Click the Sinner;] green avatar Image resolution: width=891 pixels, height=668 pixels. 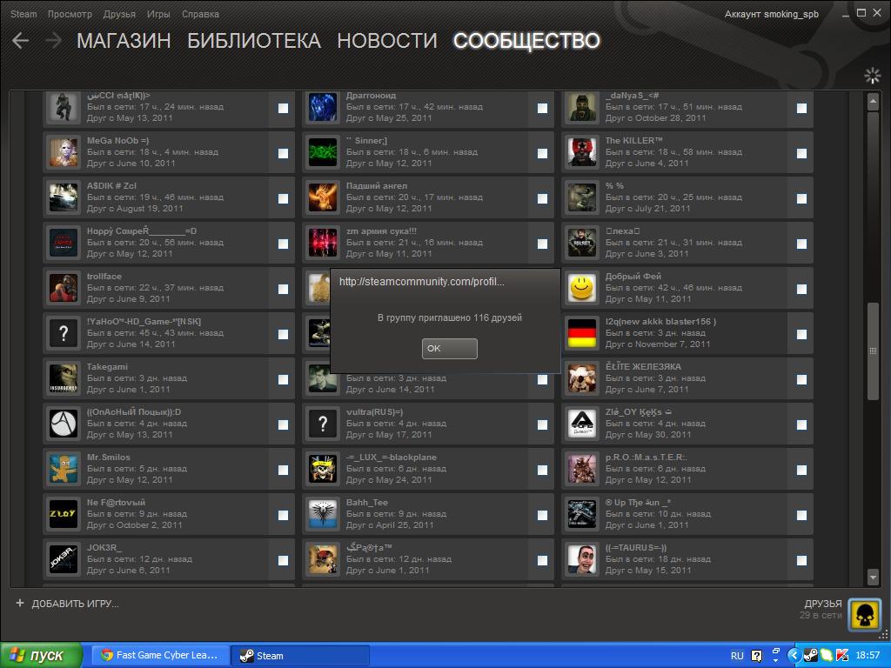(x=323, y=152)
